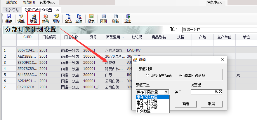Close the 分部订货计划设置 tab with its X
The height and width of the screenshot is (120, 257).
coord(58,10)
